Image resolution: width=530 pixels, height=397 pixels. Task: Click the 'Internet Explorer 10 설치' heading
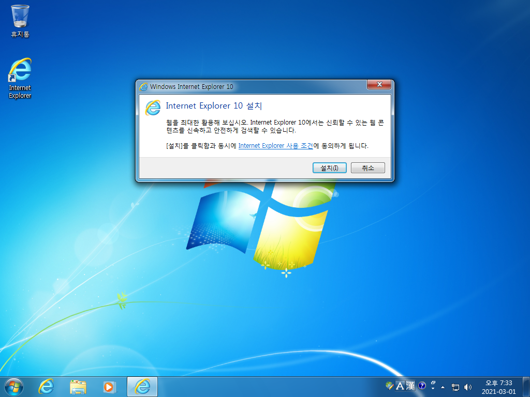(214, 105)
